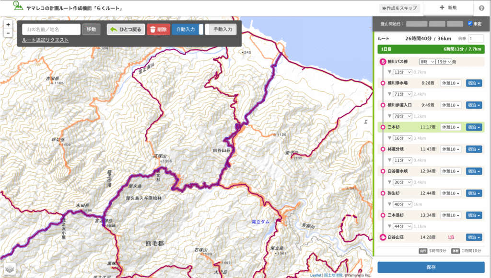Open 休憩10 dropdown for 楠川浄水場
491x278 pixels.
pyautogui.click(x=451, y=83)
